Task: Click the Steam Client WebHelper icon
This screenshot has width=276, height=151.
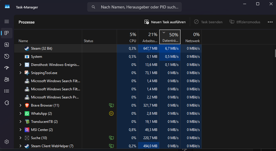Action: pyautogui.click(x=27, y=146)
